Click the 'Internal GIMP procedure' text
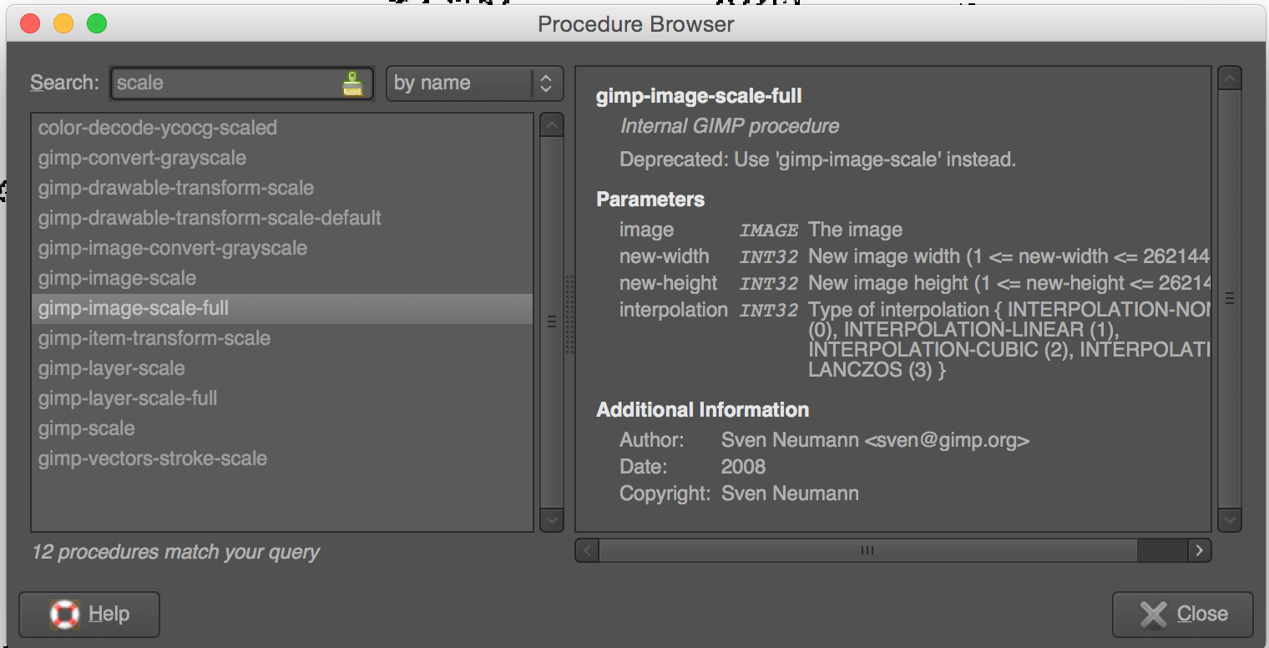 click(730, 127)
